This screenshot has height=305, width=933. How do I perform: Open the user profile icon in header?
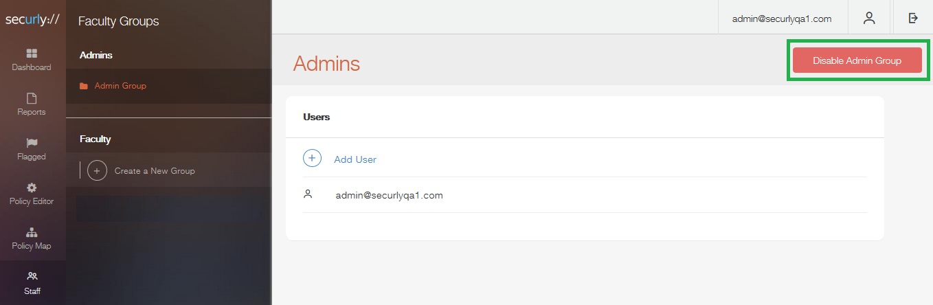pos(869,18)
